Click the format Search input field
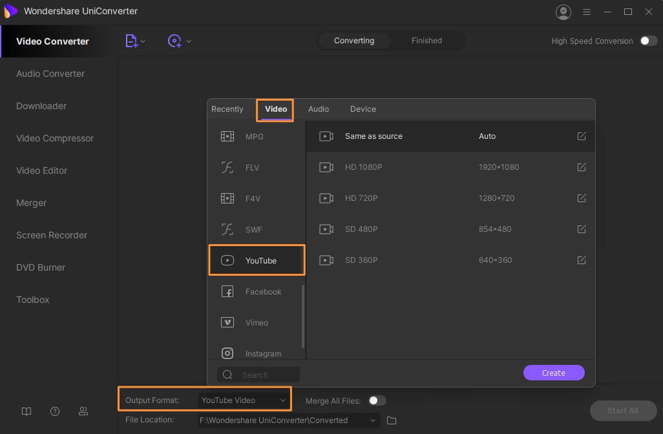 268,375
